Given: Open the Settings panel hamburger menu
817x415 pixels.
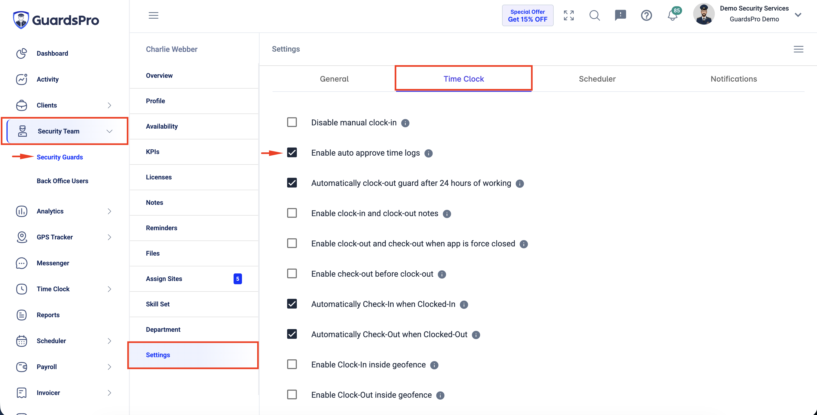Looking at the screenshot, I should tap(798, 49).
